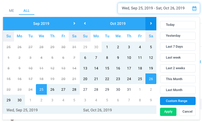Select the This Month preset
202x122 pixels.
tap(178, 79)
